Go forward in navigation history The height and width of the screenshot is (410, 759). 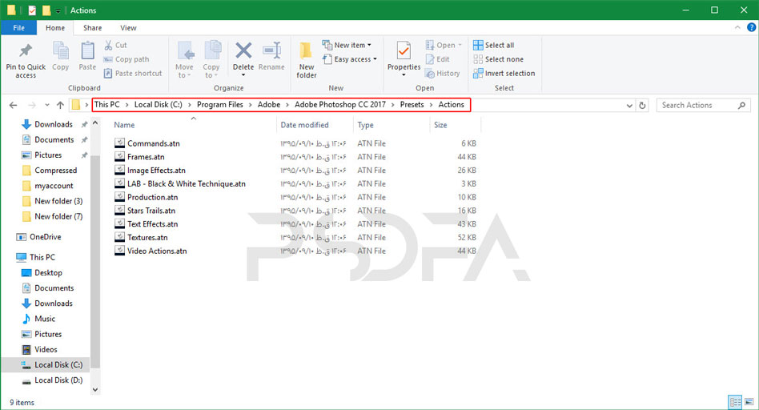pyautogui.click(x=32, y=105)
